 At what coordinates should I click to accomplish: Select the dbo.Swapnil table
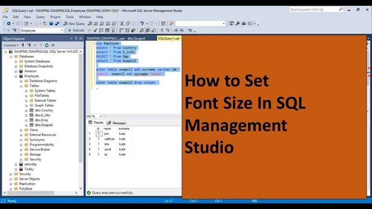click(45, 125)
